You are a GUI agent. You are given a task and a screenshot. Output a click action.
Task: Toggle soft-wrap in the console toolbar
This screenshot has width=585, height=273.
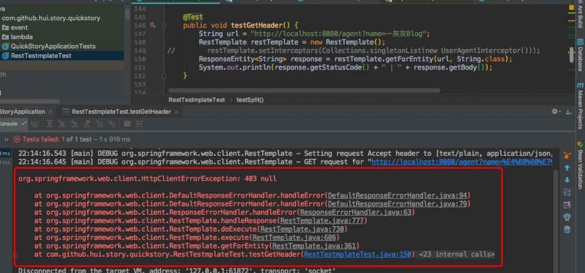pos(567,192)
